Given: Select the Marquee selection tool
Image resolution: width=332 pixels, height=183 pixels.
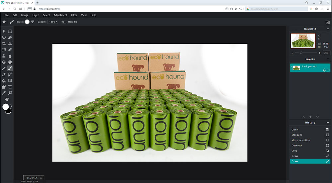Looking at the screenshot, I should click(x=10, y=31).
